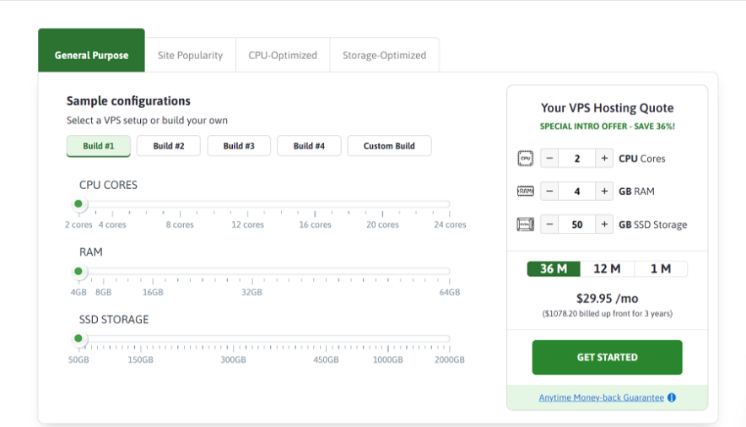Click the CPU cores value field
This screenshot has height=427, width=746.
(577, 159)
